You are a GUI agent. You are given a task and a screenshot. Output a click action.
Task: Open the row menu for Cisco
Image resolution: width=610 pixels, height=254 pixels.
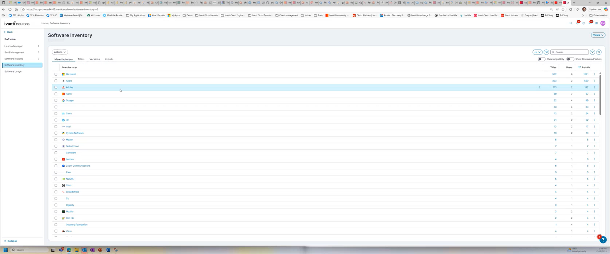(x=595, y=113)
